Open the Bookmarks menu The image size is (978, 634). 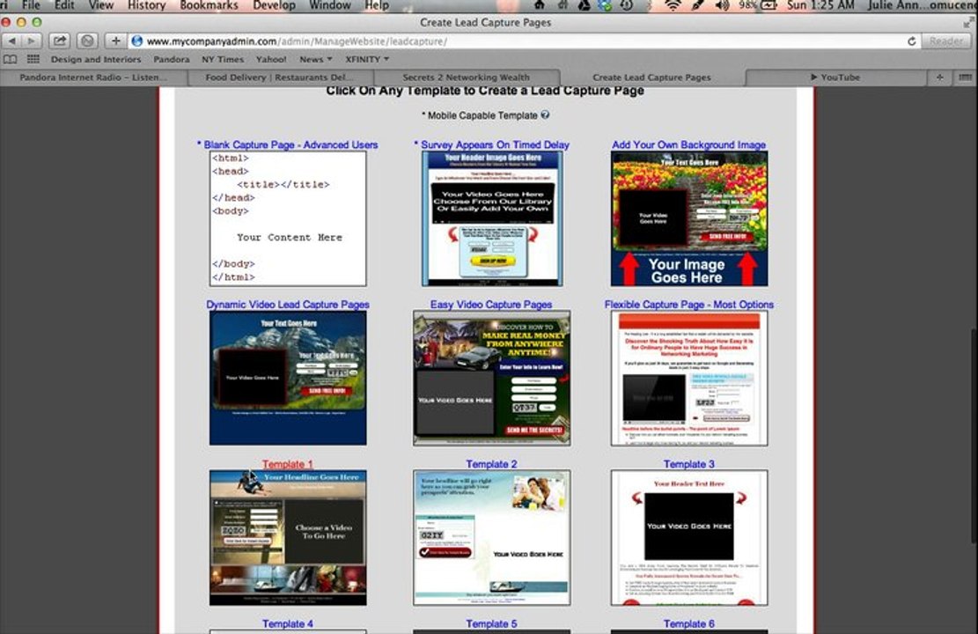(209, 5)
